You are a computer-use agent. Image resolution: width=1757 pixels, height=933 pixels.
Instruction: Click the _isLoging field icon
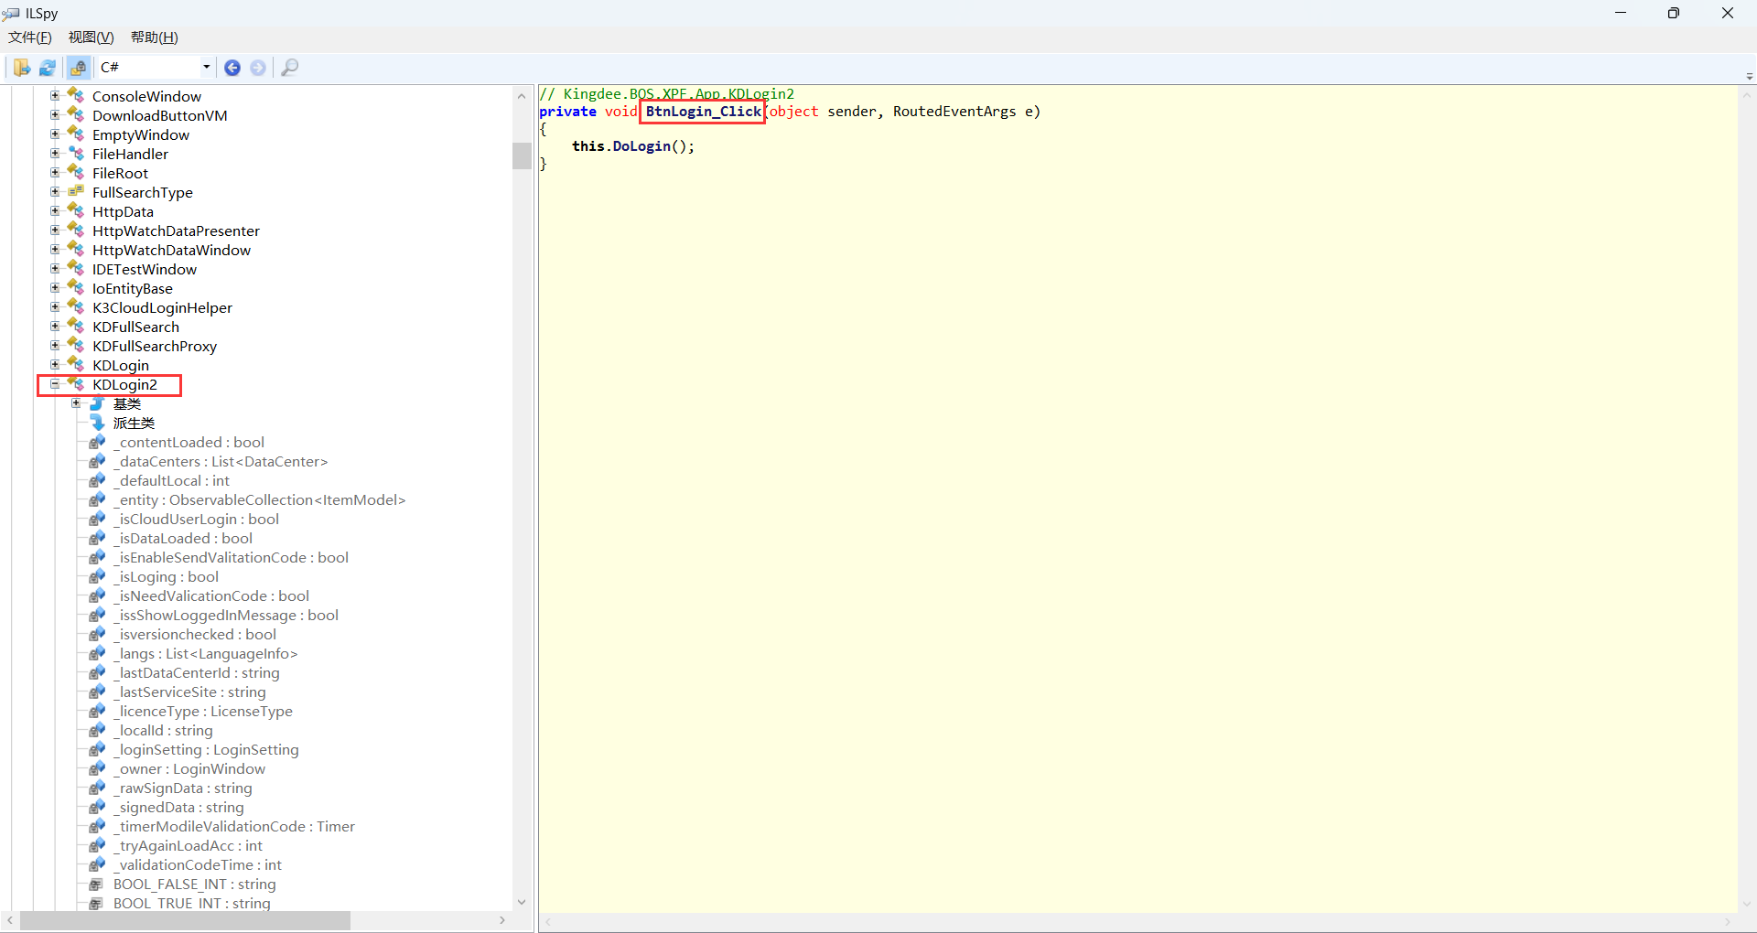point(97,576)
